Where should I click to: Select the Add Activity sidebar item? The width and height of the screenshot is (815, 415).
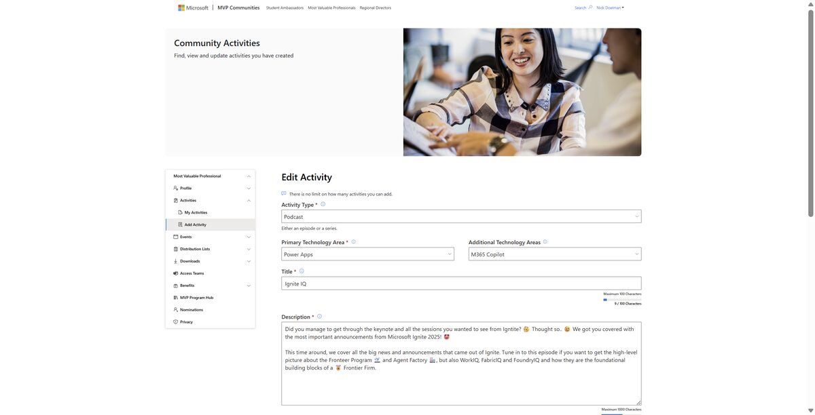click(211, 224)
